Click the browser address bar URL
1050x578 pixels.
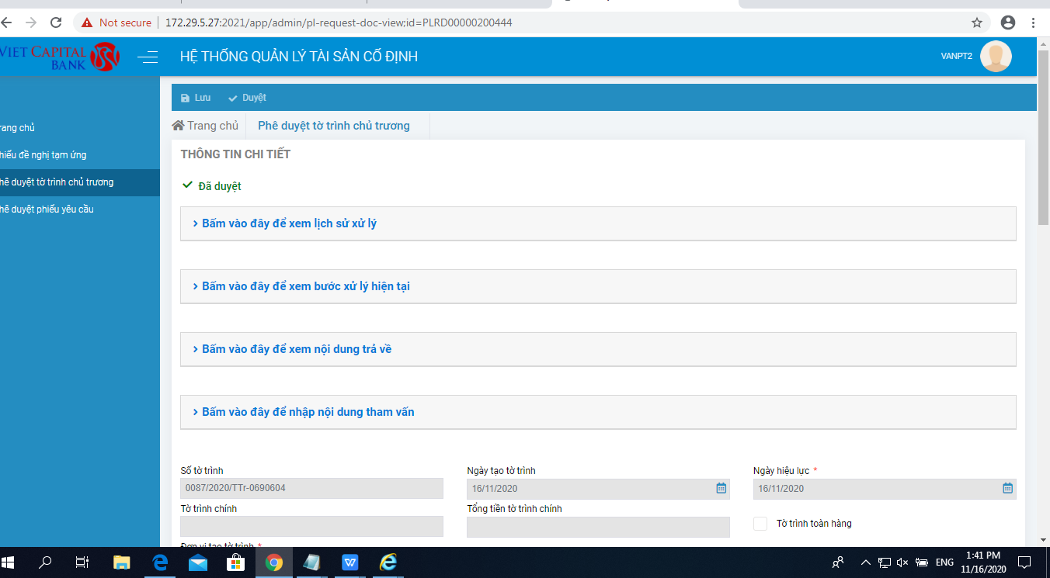[339, 22]
